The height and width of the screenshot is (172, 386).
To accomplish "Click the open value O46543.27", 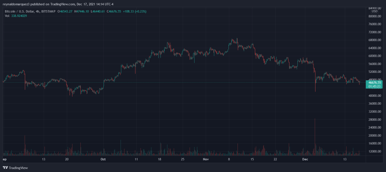I will 65,11.
